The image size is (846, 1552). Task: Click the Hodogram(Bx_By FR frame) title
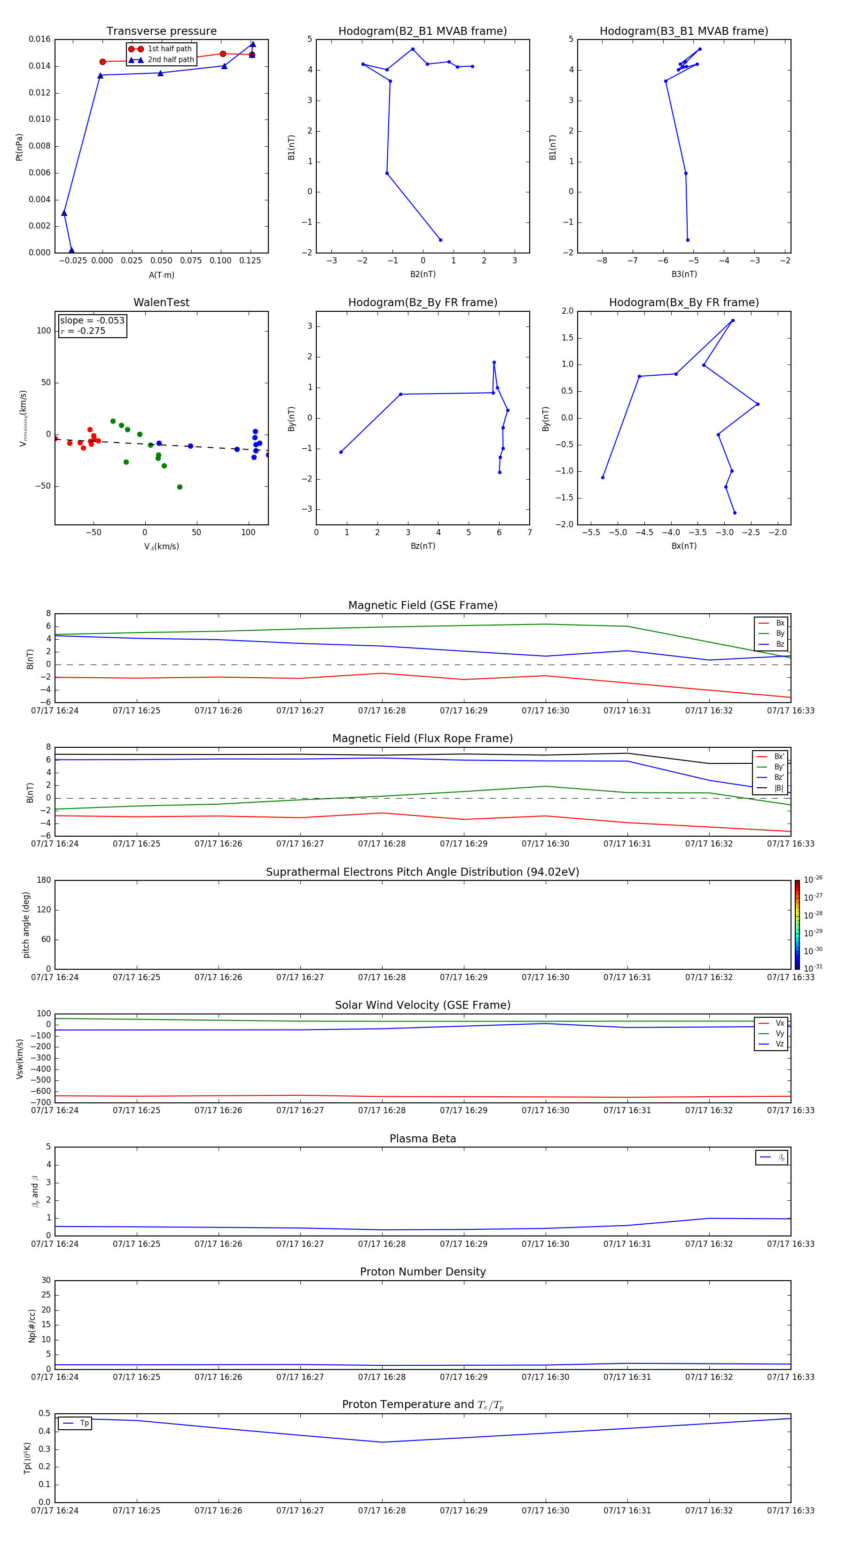click(x=683, y=302)
